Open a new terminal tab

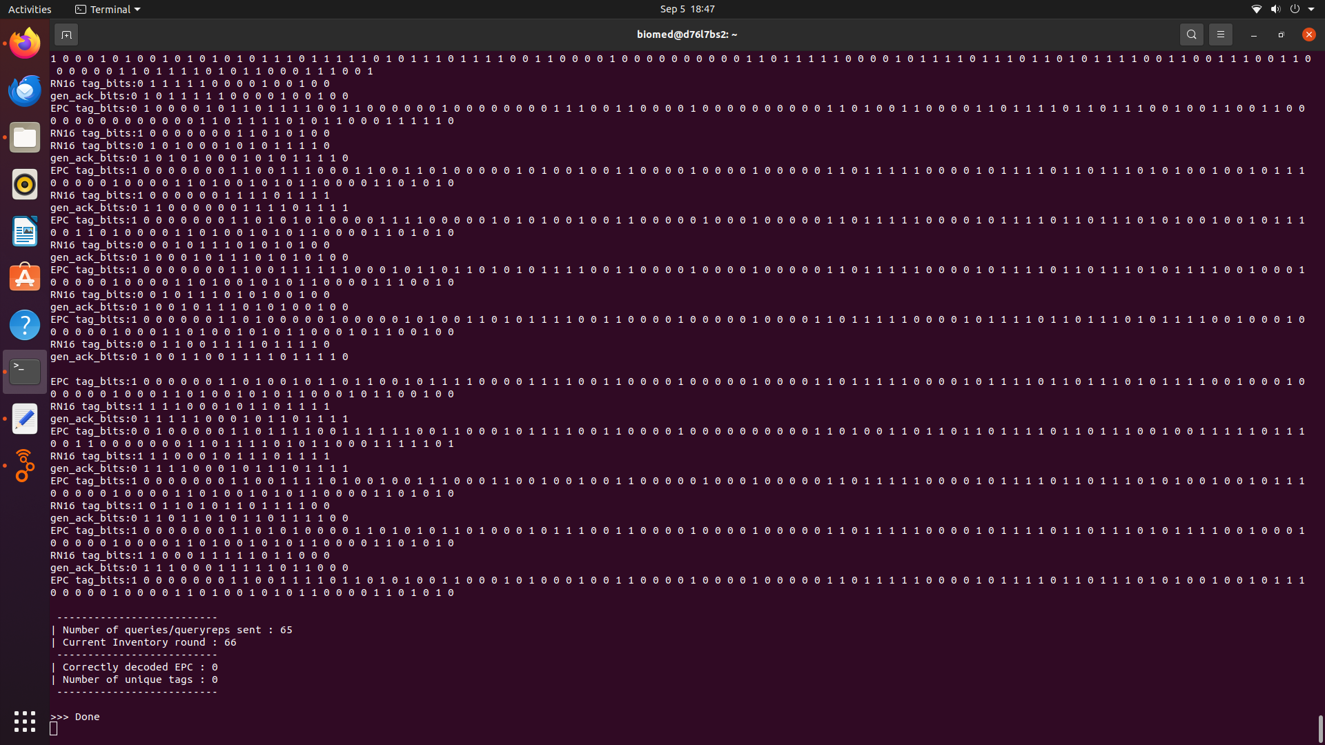pos(66,34)
